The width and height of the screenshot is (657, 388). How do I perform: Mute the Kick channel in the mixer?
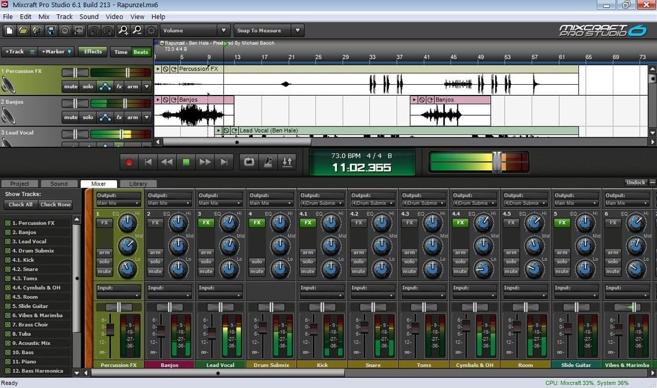[x=308, y=271]
